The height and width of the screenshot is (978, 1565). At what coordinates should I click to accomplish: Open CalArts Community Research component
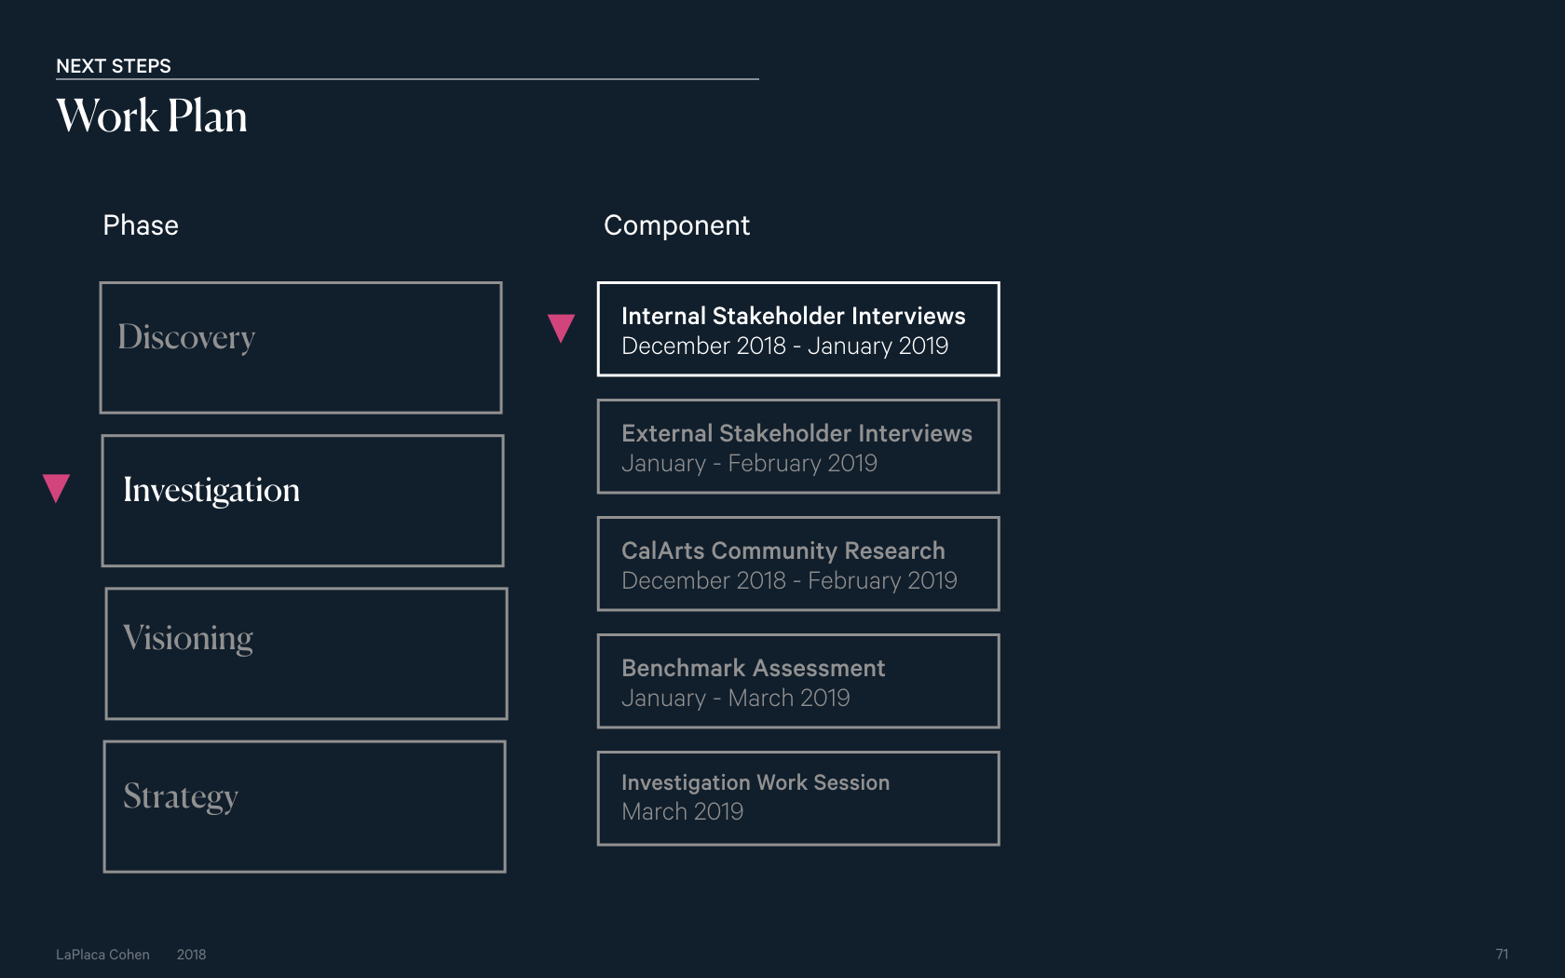(x=798, y=564)
